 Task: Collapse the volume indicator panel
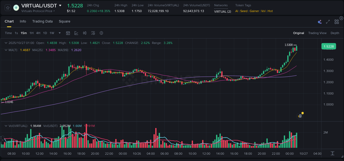[6, 126]
